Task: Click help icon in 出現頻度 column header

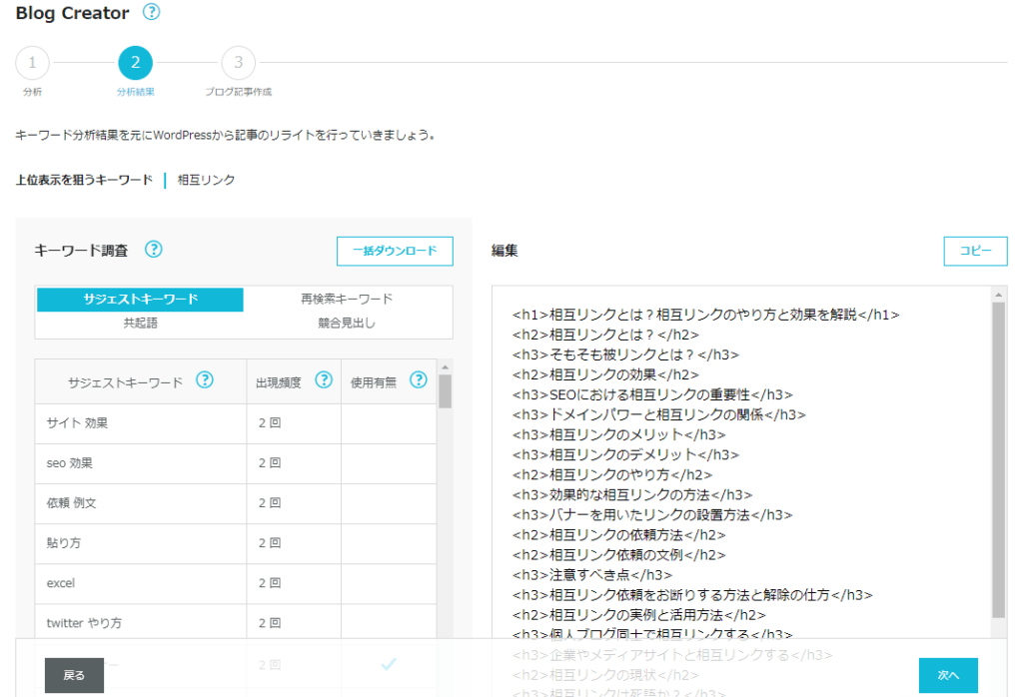Action: click(x=324, y=379)
